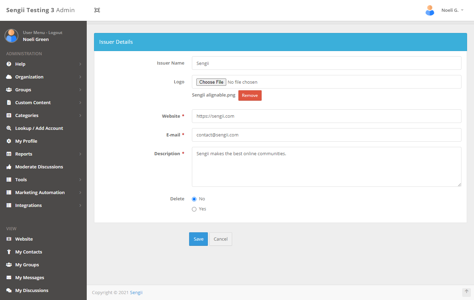The width and height of the screenshot is (474, 300).
Task: Click the Custom Content document icon
Action: 9,102
